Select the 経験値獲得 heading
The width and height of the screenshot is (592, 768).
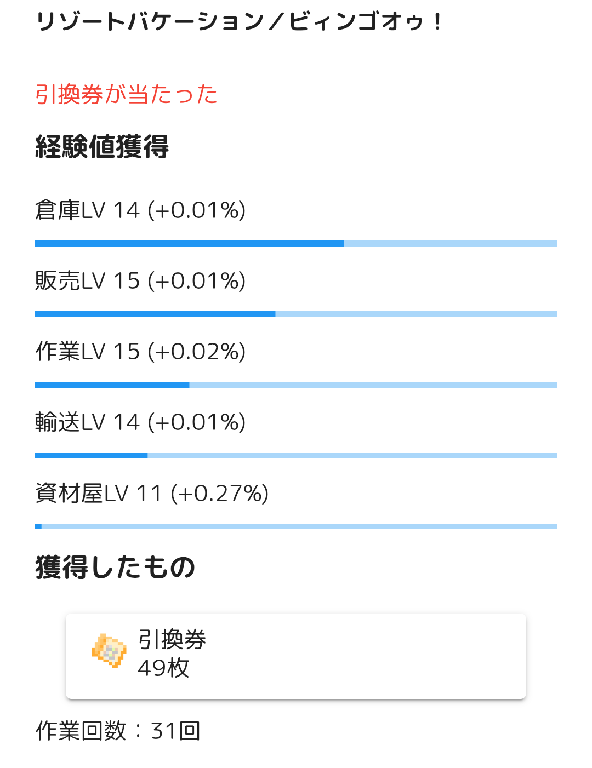tap(102, 147)
